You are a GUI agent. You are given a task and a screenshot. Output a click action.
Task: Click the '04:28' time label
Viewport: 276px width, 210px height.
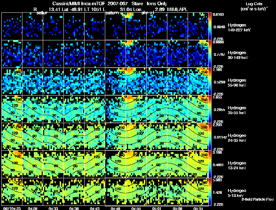[32, 208]
